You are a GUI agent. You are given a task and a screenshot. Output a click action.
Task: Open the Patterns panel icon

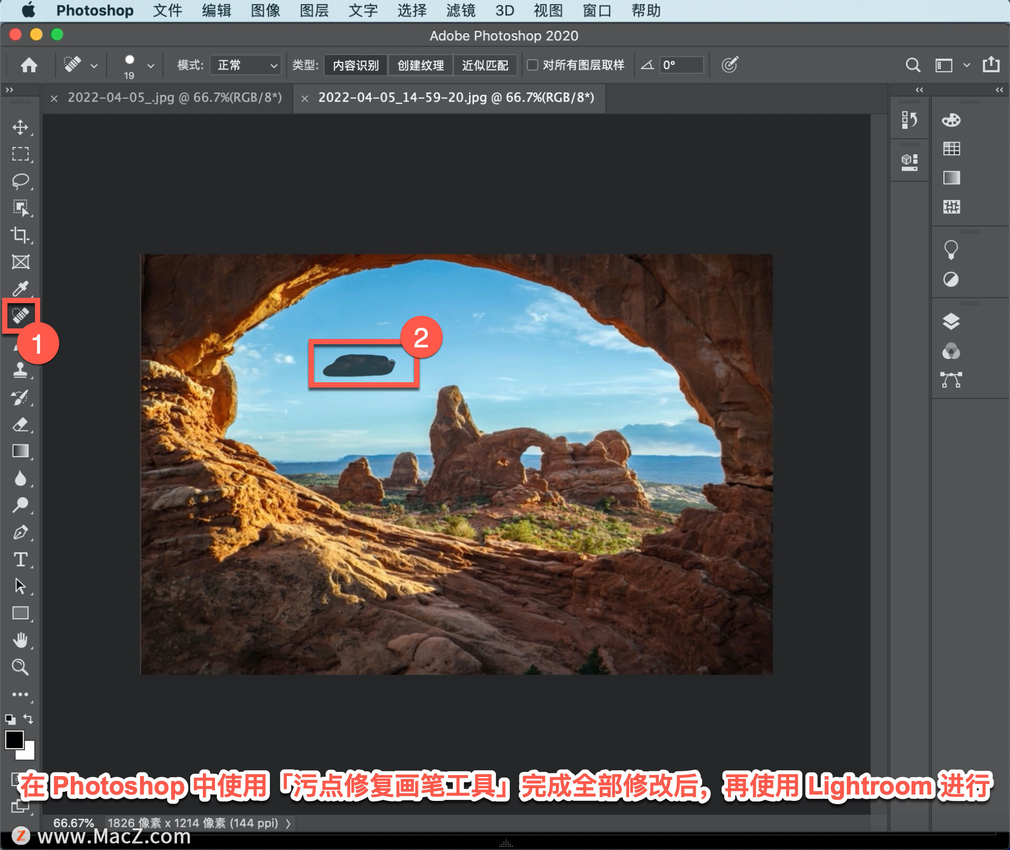pos(951,206)
